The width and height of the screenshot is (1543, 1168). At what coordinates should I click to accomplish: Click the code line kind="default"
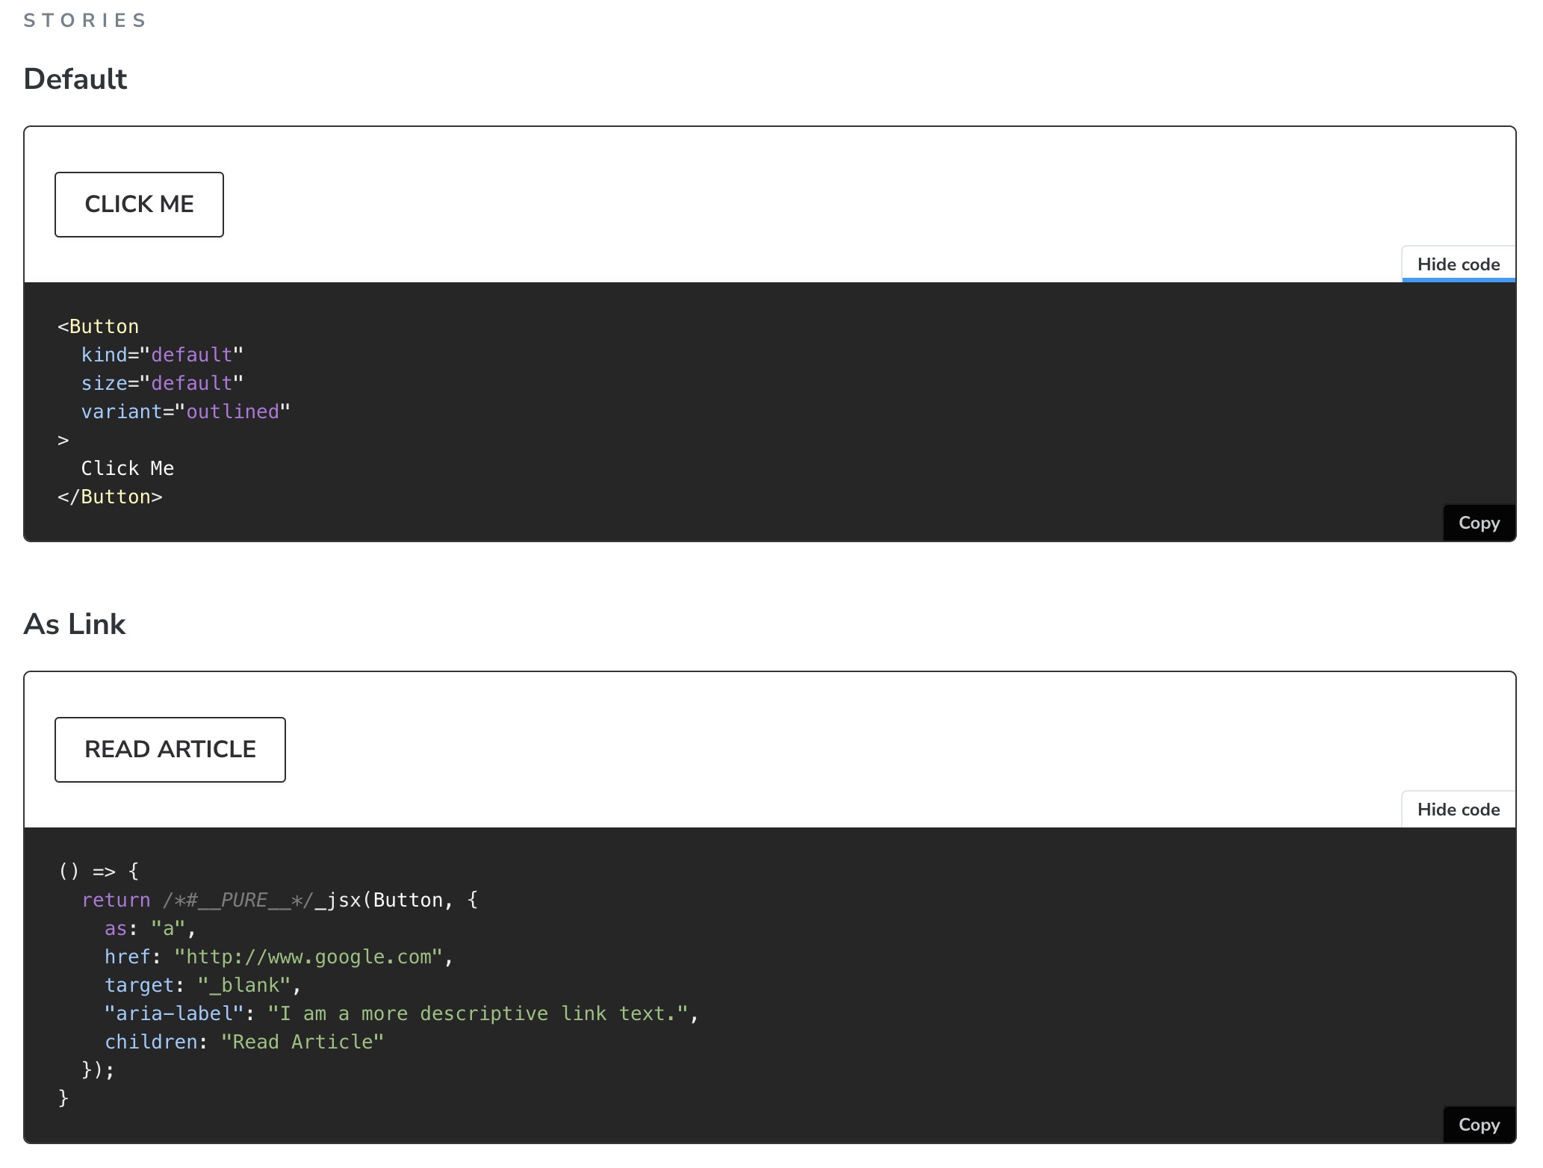[162, 355]
